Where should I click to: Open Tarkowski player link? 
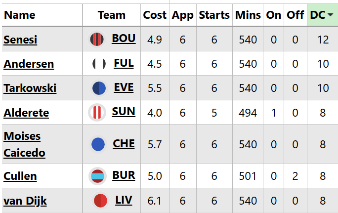pyautogui.click(x=30, y=88)
